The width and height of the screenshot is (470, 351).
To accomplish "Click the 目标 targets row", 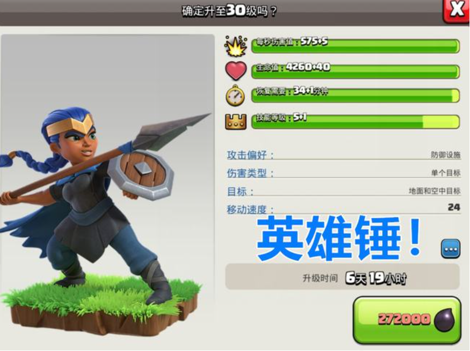I will tap(344, 191).
